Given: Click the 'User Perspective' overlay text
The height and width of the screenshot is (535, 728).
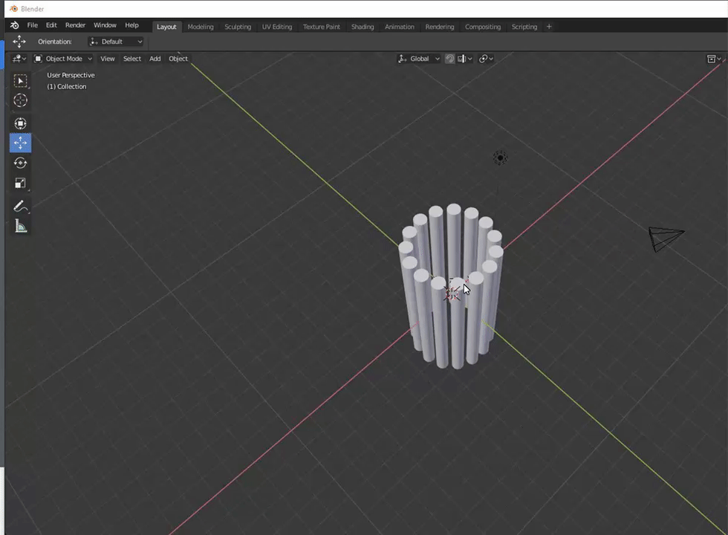Looking at the screenshot, I should tap(71, 75).
